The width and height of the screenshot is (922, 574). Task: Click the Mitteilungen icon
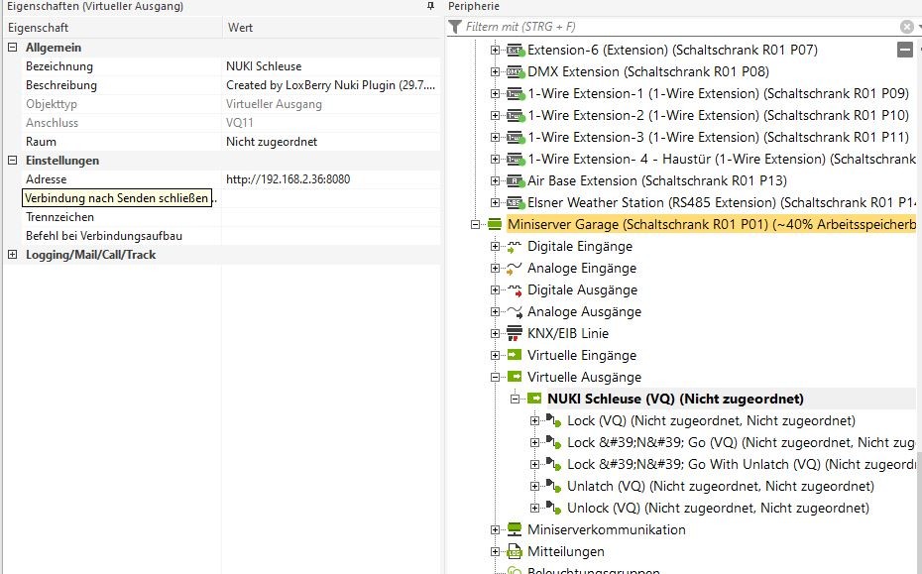click(515, 551)
